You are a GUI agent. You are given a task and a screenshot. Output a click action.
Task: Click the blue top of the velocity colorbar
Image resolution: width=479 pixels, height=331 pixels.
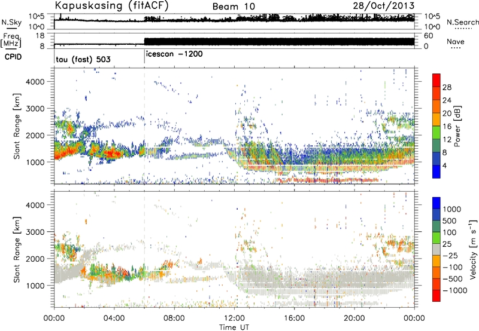(x=436, y=203)
